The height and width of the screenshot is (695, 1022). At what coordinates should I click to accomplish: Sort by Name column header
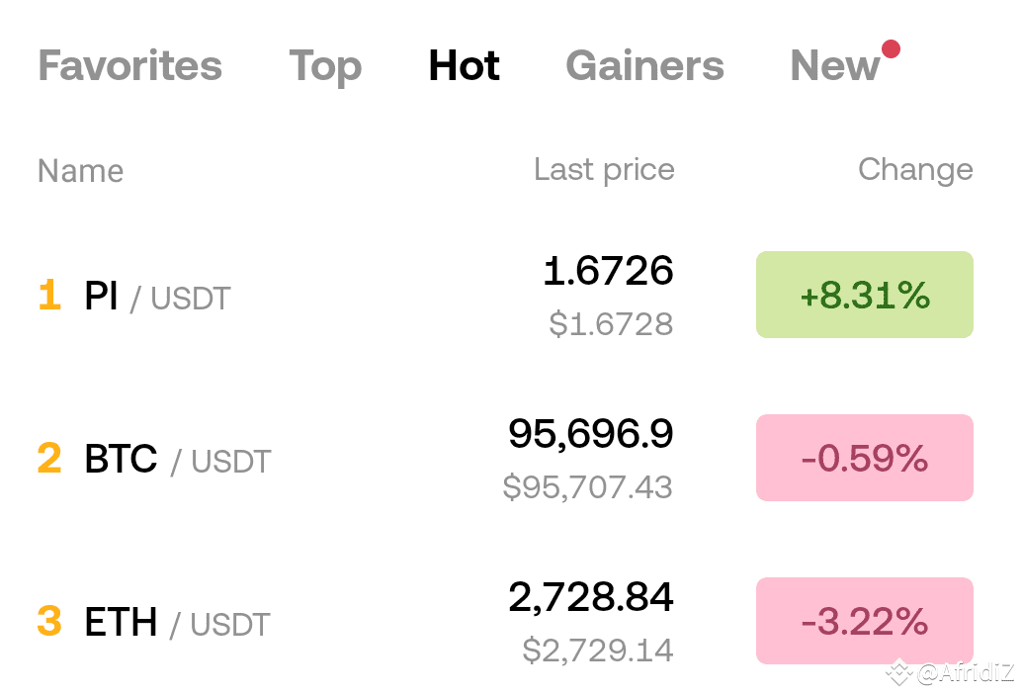pyautogui.click(x=81, y=171)
